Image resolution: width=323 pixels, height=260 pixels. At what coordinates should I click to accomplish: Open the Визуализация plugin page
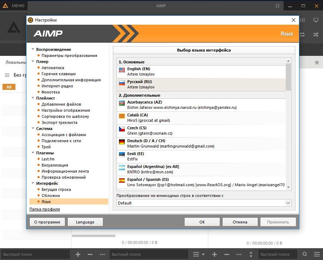55,165
